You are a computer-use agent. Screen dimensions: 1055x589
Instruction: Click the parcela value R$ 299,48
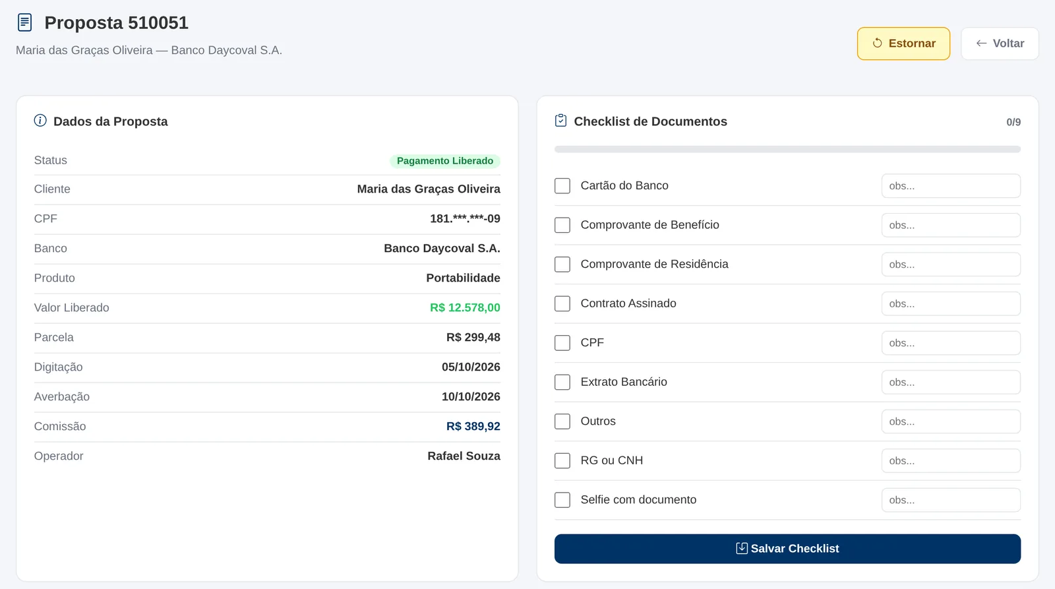point(473,338)
